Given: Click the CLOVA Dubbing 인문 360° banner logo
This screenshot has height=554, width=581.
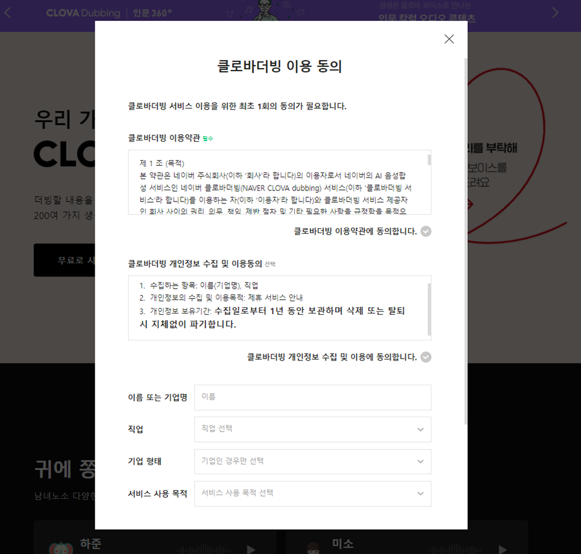Looking at the screenshot, I should pos(109,13).
